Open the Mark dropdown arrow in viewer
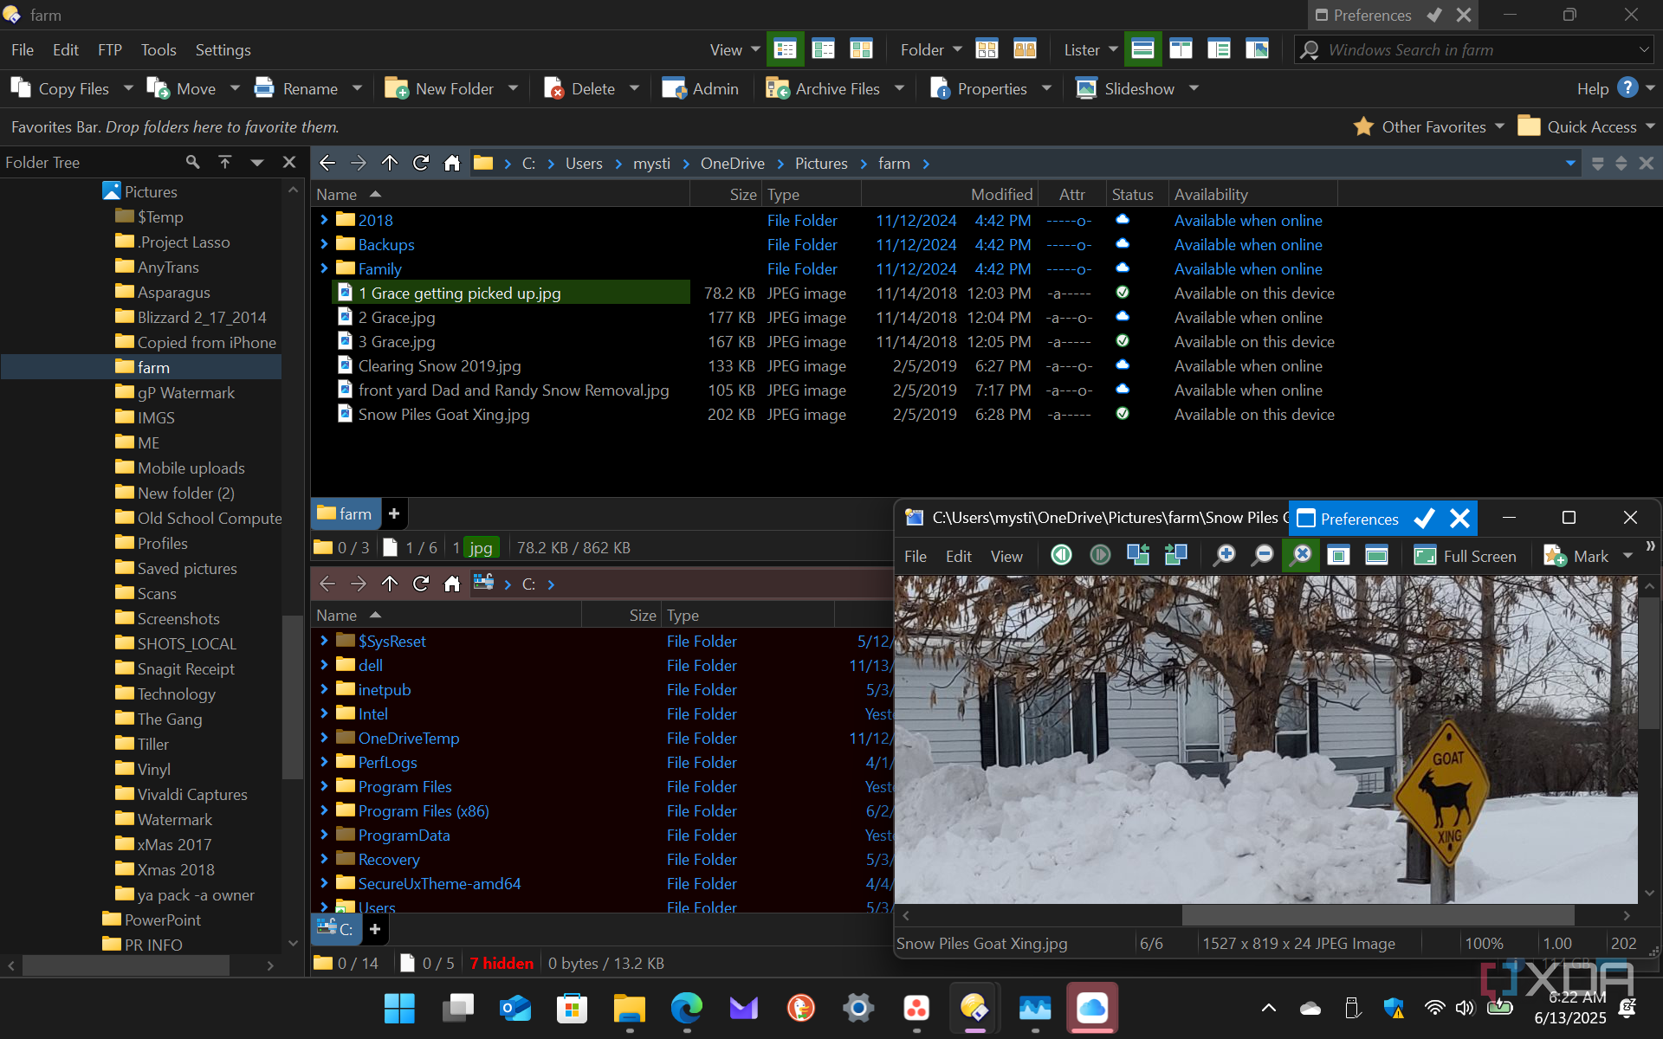The height and width of the screenshot is (1039, 1663). click(x=1627, y=556)
